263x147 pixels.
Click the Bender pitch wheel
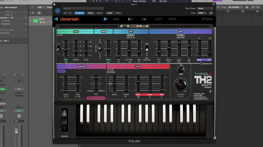coord(64,120)
